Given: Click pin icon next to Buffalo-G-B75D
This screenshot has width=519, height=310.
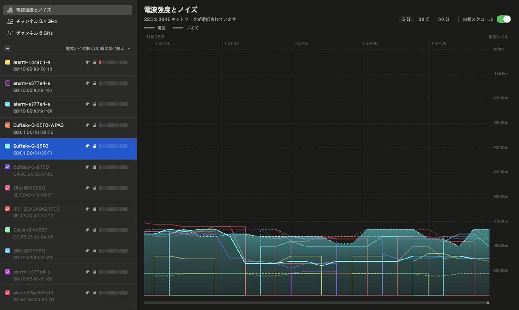Looking at the screenshot, I should click(x=87, y=167).
